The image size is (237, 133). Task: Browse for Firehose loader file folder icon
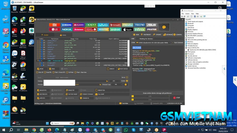[x=107, y=81]
